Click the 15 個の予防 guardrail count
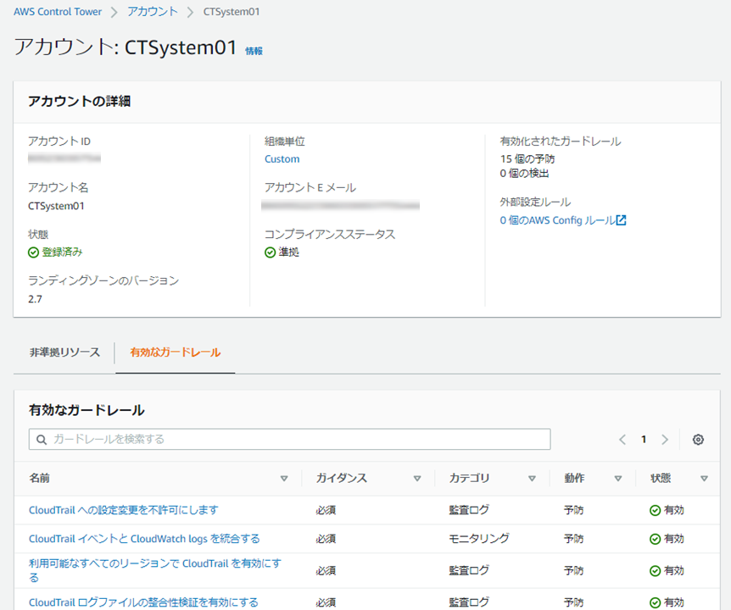This screenshot has height=610, width=731. click(527, 159)
